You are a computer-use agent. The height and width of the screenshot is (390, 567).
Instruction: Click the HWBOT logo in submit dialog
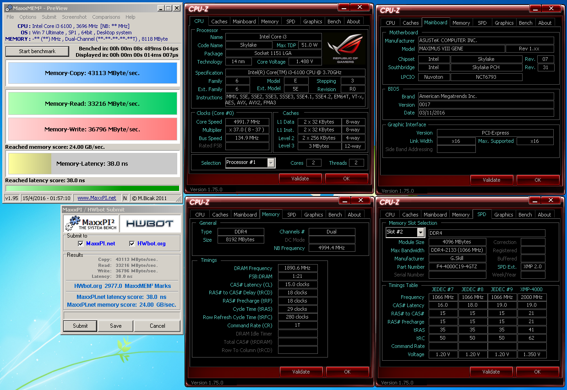150,224
